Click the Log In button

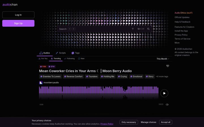coord(18,15)
